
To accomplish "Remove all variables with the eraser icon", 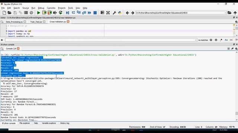I will (232, 48).
